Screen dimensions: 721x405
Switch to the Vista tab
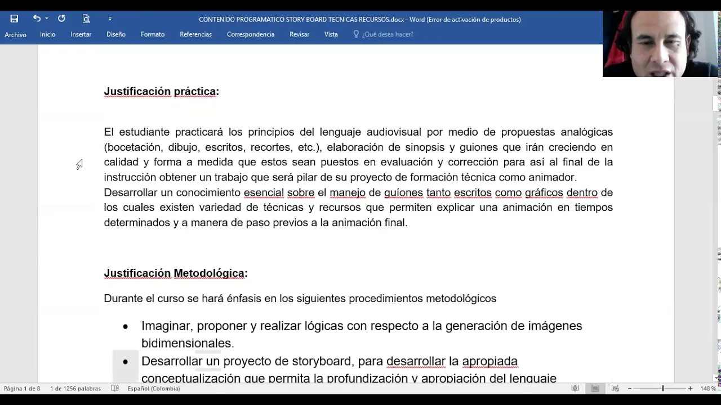331,34
